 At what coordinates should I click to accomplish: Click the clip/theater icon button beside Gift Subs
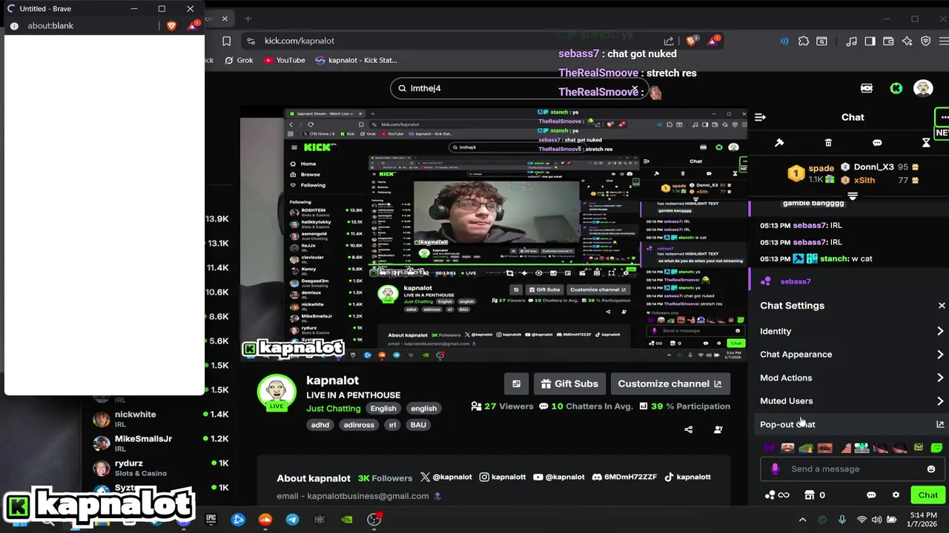(516, 383)
